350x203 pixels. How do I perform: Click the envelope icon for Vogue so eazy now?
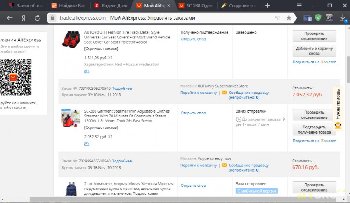click(224, 165)
